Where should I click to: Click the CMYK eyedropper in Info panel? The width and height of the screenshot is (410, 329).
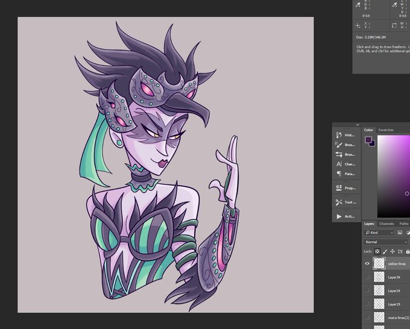pyautogui.click(x=394, y=5)
